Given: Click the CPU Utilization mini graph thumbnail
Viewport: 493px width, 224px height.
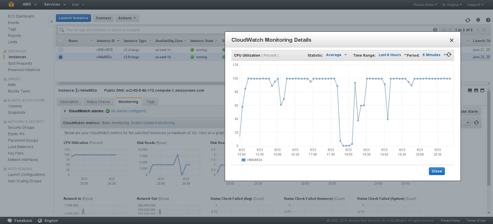Looking at the screenshot, I should [95, 163].
